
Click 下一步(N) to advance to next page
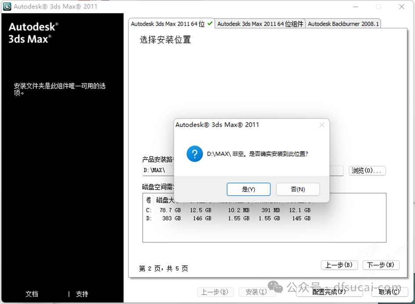click(x=381, y=265)
